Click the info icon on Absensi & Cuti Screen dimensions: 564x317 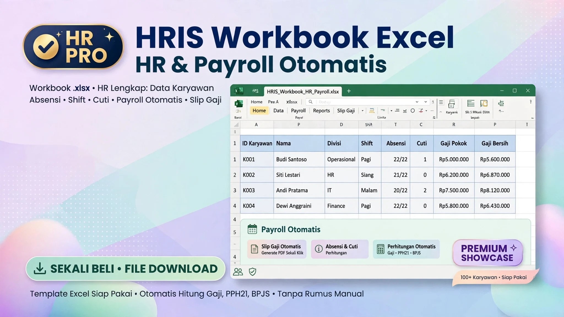tap(319, 249)
